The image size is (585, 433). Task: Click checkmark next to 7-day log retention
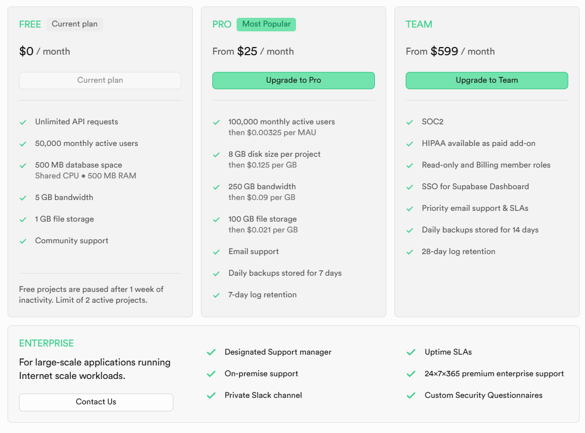[217, 295]
